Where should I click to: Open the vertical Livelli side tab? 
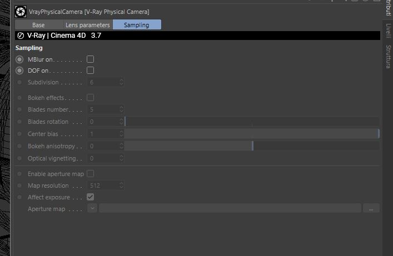coord(388,31)
